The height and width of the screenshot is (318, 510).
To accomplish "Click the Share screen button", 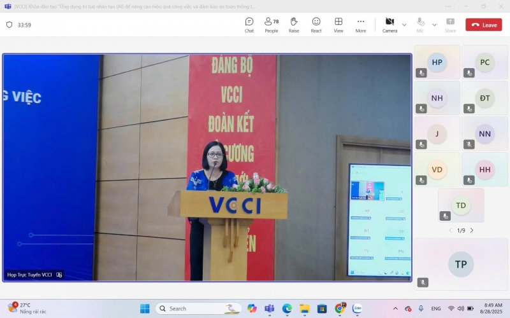I will click(x=450, y=25).
